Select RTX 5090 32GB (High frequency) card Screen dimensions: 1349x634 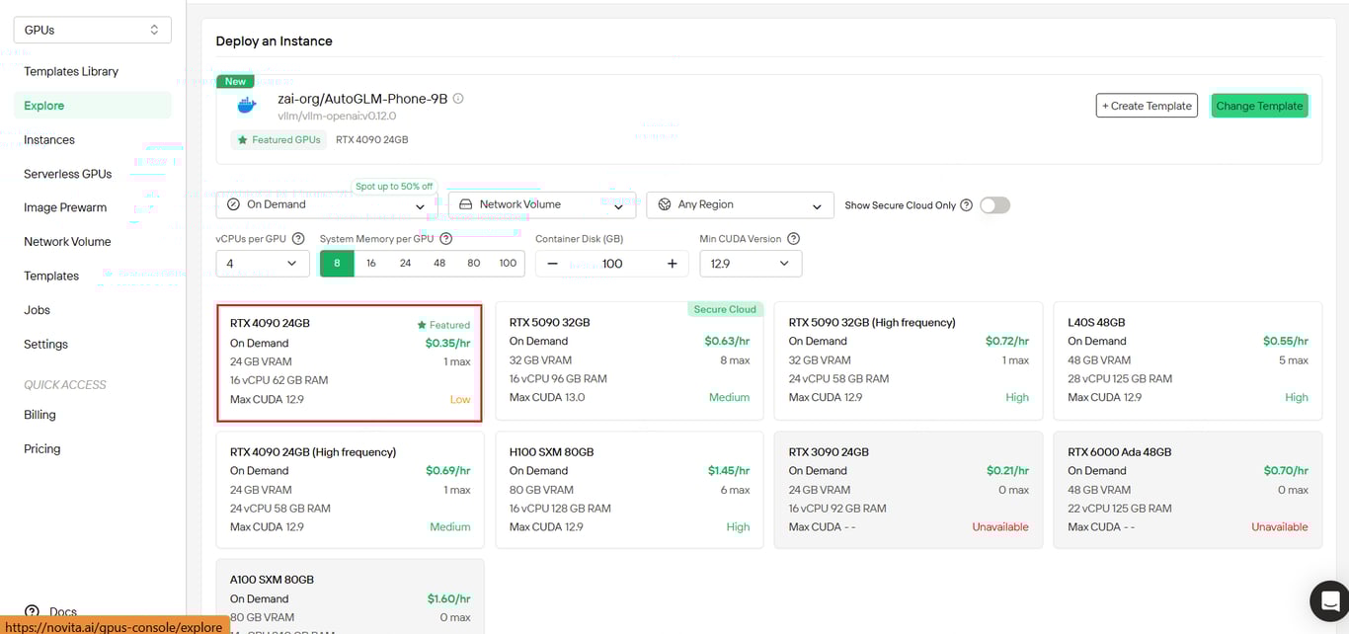click(x=909, y=361)
